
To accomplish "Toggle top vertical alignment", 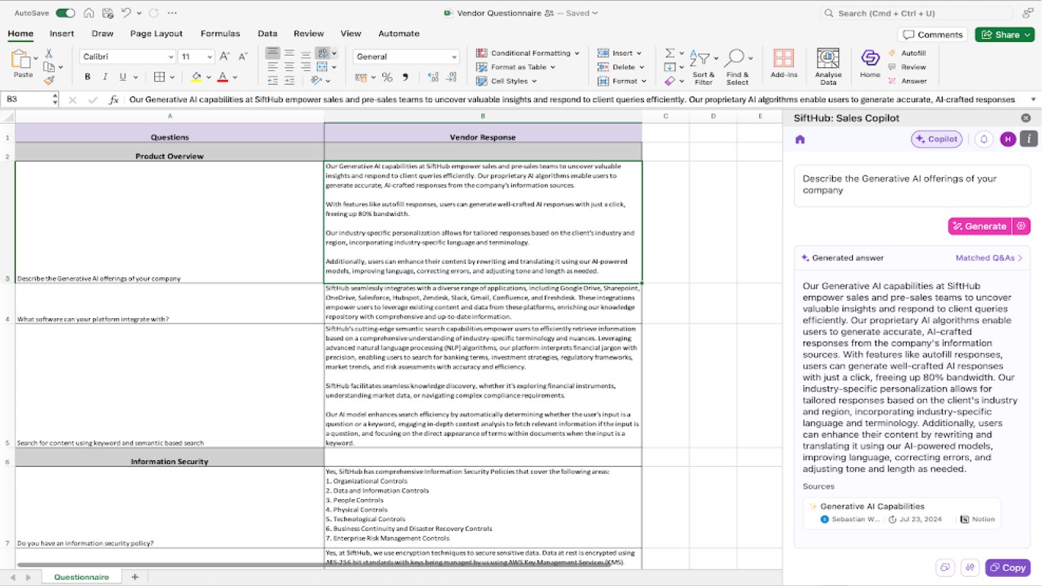I will click(x=272, y=53).
